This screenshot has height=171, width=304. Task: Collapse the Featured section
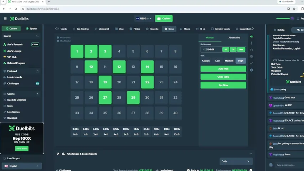(x=37, y=71)
